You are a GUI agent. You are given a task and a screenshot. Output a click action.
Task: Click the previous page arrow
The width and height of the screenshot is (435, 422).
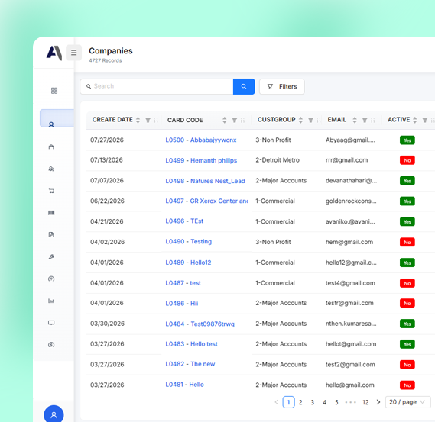point(277,402)
